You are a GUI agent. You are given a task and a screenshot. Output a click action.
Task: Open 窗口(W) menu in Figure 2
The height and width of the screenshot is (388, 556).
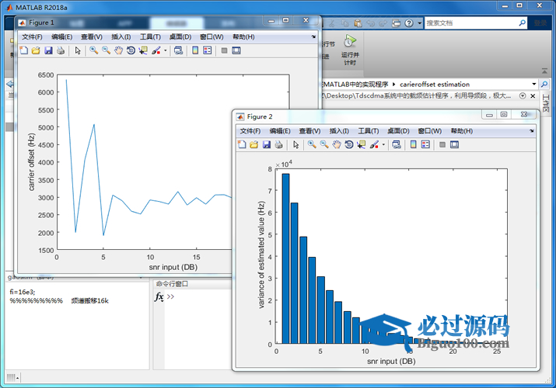430,131
